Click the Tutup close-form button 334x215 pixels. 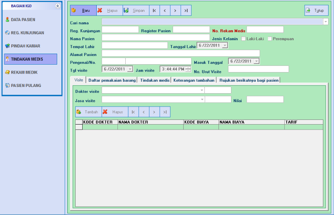(316, 11)
